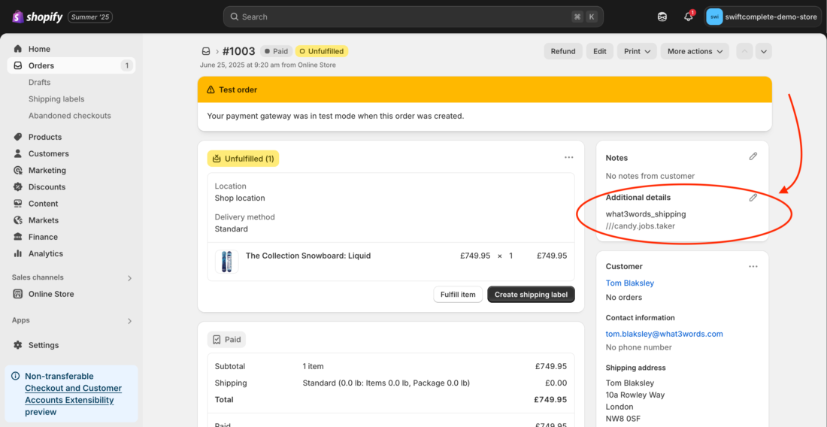
Task: Click the Paid badge in payment card
Action: click(x=226, y=340)
